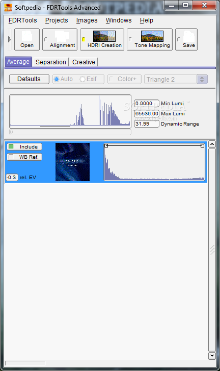Toggle the WB Ref. button
220x371 pixels.
click(x=24, y=157)
